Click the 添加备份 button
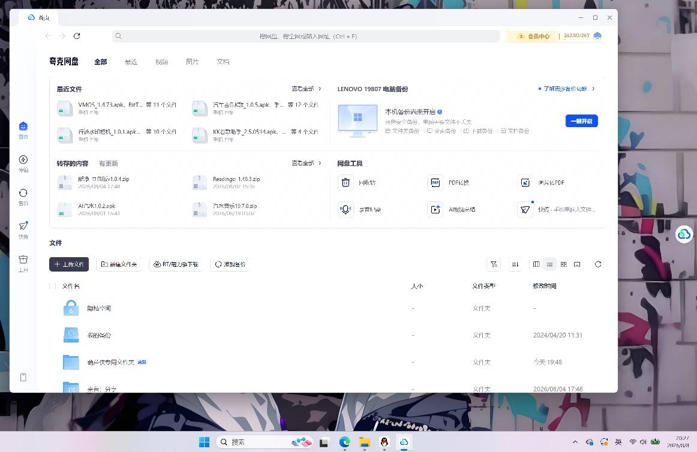 pos(230,264)
